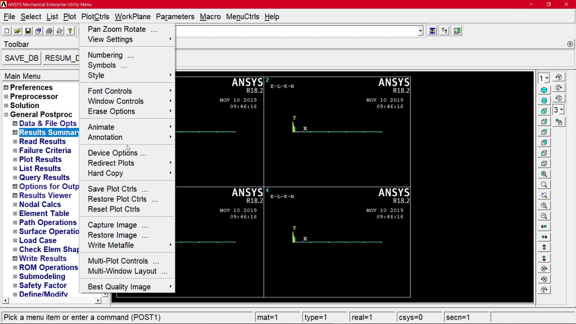Click the mat=1 status bar entry
The height and width of the screenshot is (324, 576).
[277, 317]
